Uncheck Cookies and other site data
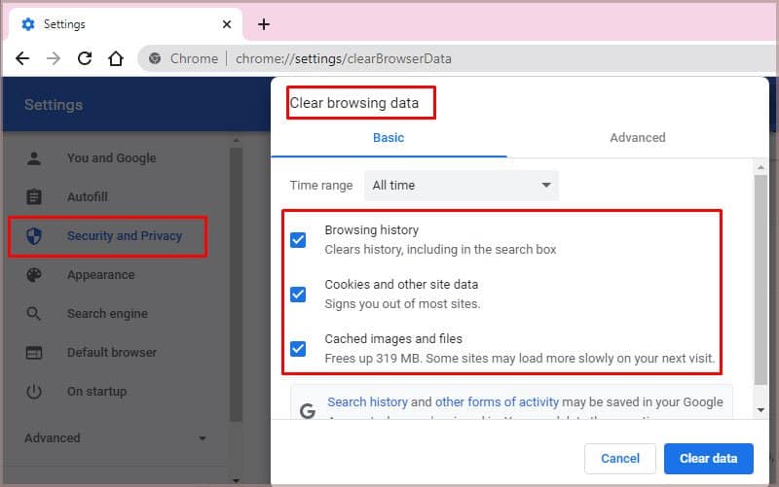This screenshot has height=487, width=779. (x=298, y=295)
